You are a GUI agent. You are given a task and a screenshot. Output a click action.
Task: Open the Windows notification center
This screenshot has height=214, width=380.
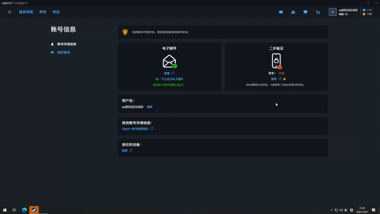click(373, 210)
